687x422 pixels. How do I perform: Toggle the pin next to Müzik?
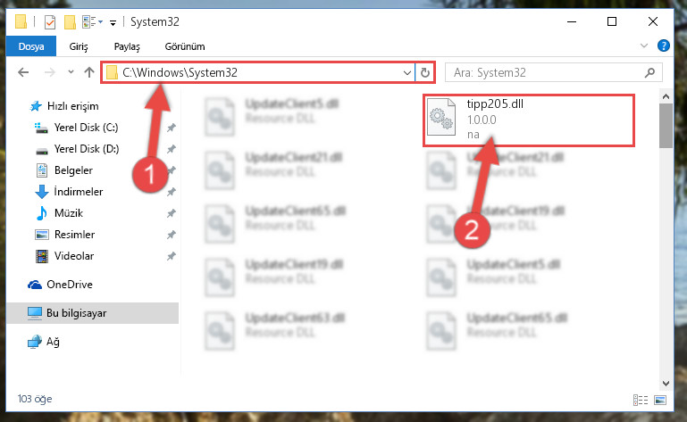[x=171, y=213]
